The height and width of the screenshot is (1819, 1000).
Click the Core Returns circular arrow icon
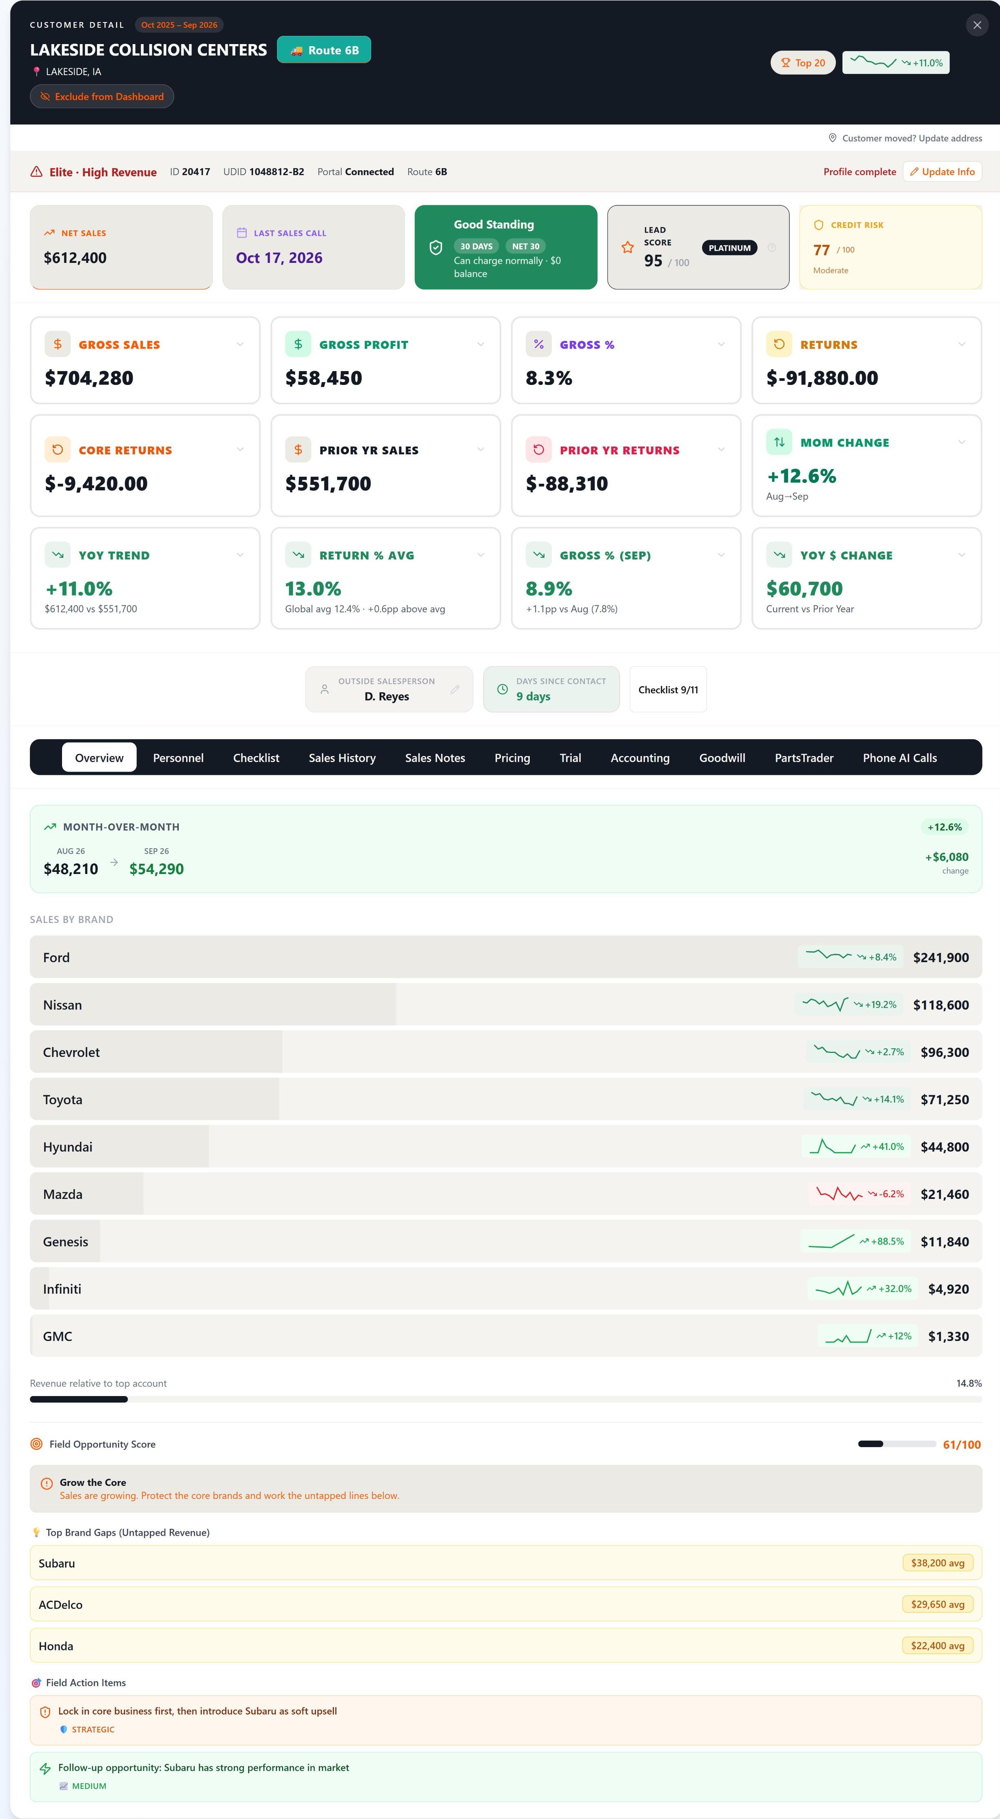click(x=58, y=450)
